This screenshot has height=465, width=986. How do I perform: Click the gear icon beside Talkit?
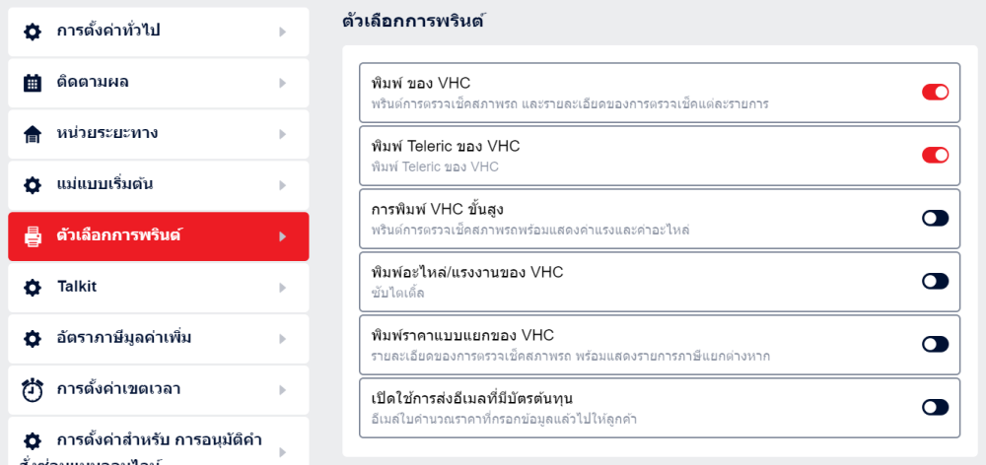33,288
